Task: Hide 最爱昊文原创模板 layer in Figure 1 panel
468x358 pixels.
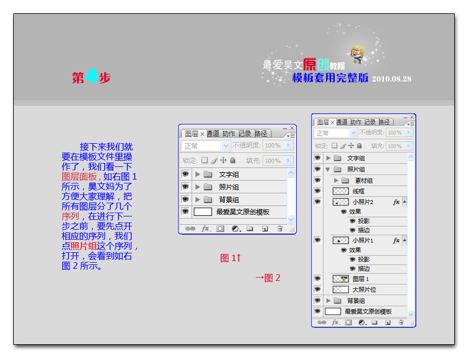Action: [186, 211]
